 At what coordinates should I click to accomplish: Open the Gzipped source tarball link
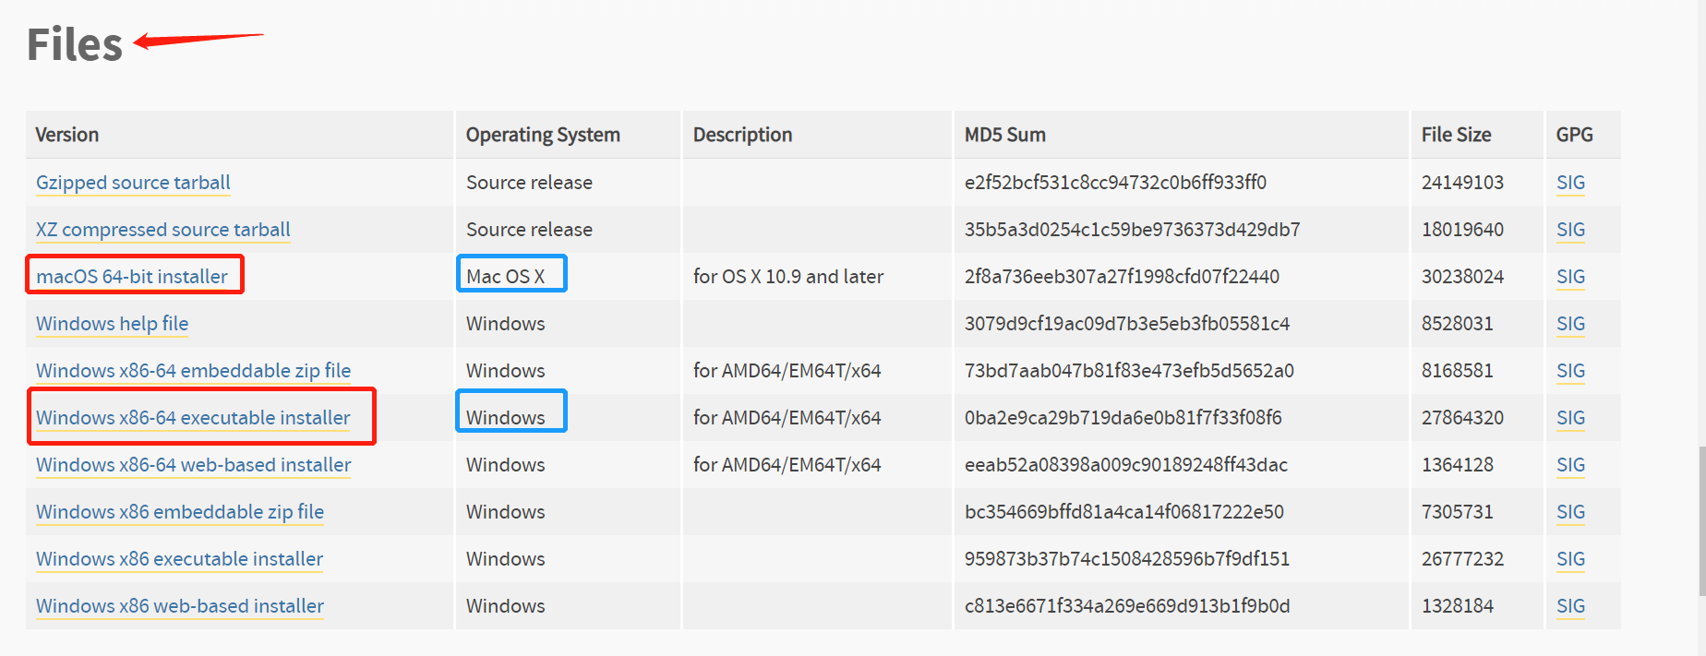(x=133, y=183)
